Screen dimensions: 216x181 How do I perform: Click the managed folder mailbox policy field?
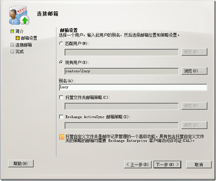click(122, 106)
